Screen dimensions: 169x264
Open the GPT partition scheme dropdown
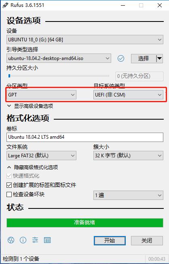[x=41, y=94]
